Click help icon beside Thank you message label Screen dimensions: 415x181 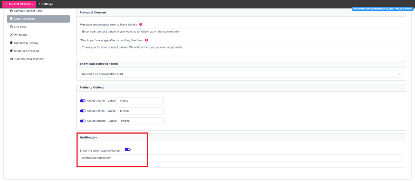[x=146, y=40]
